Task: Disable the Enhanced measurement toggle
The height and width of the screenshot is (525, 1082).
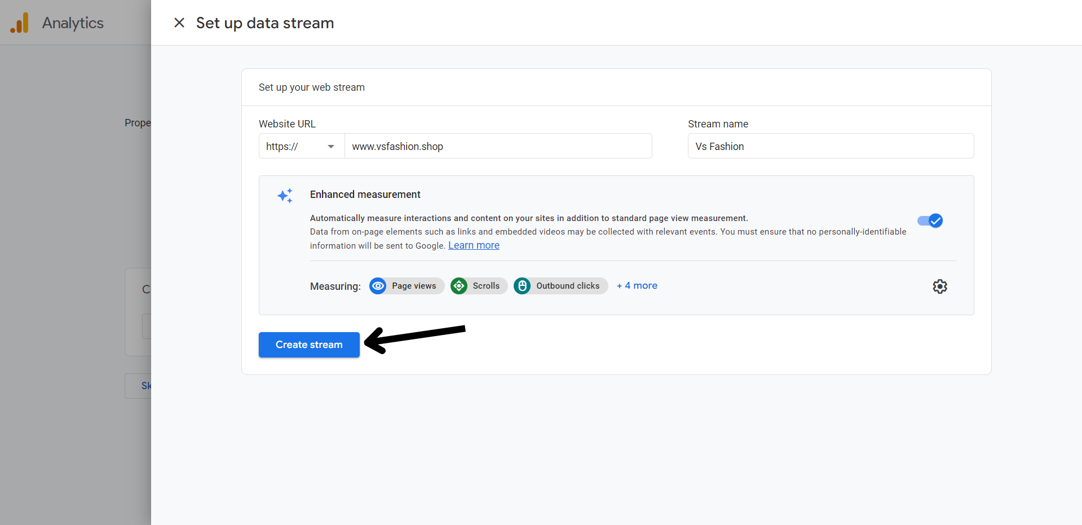Action: (x=930, y=220)
